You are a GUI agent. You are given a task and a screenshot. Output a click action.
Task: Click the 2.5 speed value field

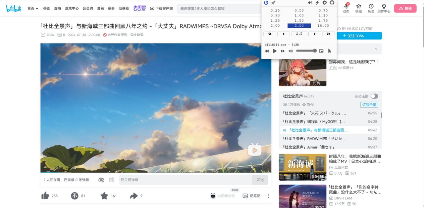(x=299, y=34)
